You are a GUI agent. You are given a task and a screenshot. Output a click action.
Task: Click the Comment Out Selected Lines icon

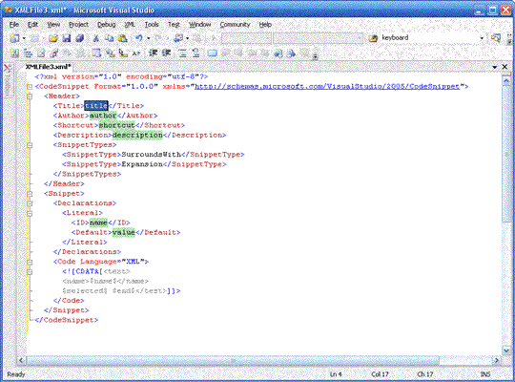pos(182,53)
